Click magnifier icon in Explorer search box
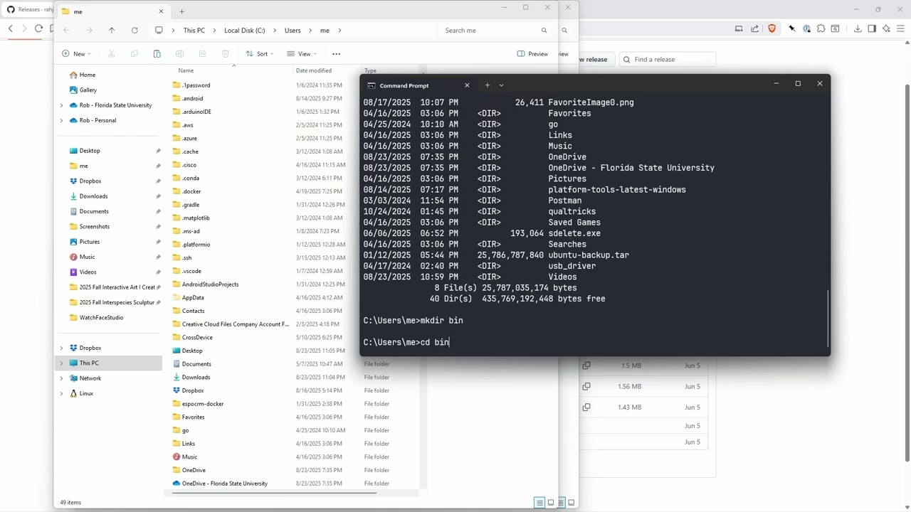This screenshot has width=911, height=512. coord(544,31)
